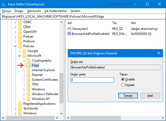This screenshot has height=121, width=166.
Task: Open the Yardım menu
Action: (75, 11)
